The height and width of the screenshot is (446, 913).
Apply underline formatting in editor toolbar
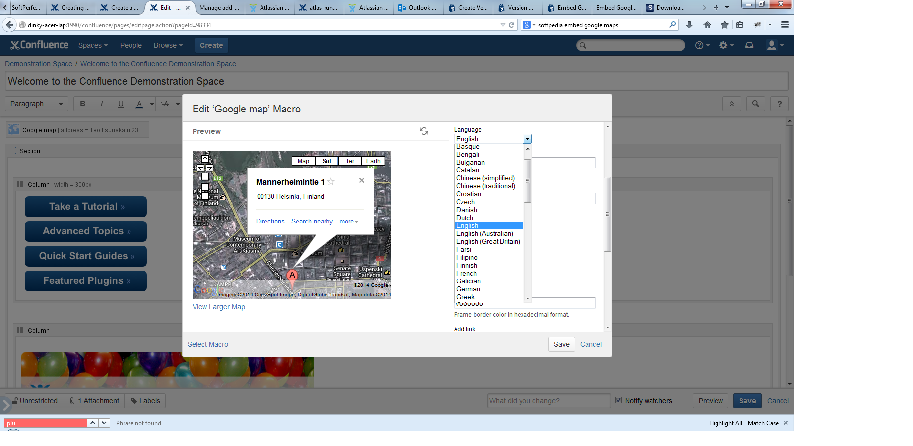pyautogui.click(x=121, y=104)
